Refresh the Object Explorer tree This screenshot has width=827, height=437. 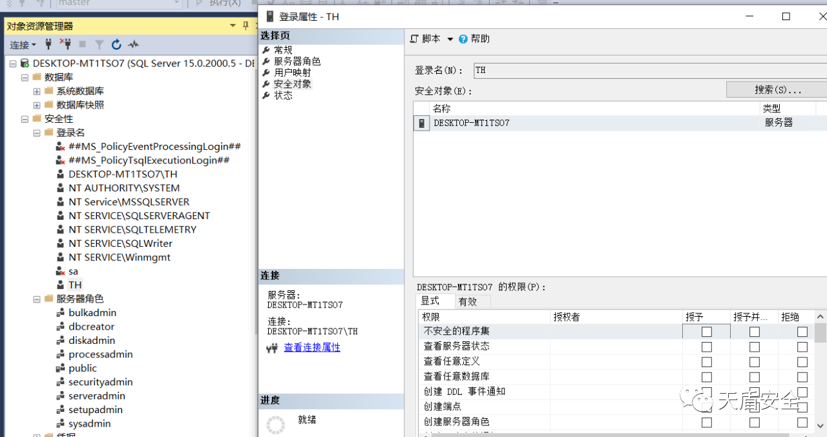[x=116, y=45]
